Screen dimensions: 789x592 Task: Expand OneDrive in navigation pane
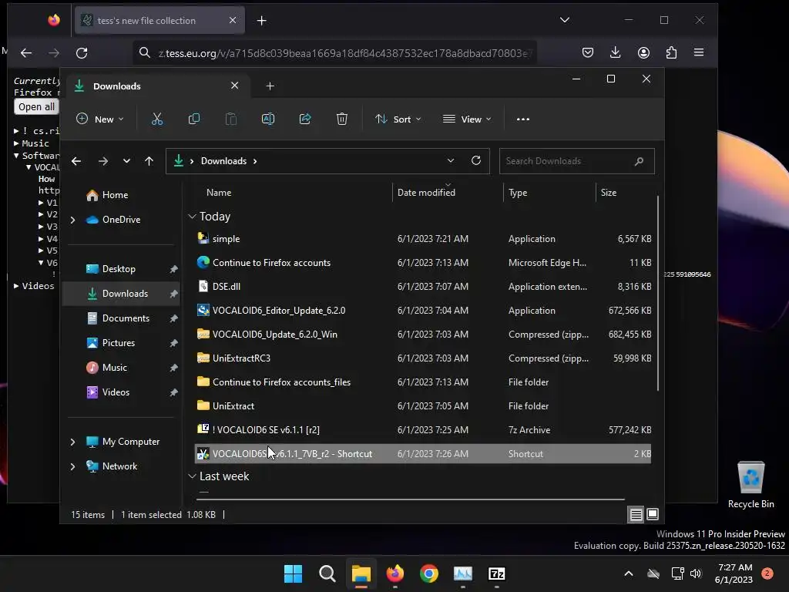(x=72, y=220)
